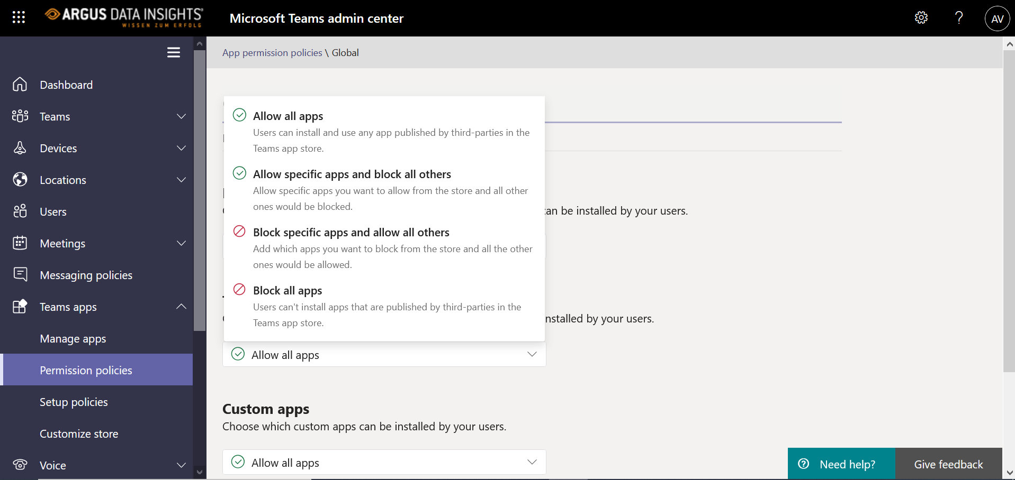The image size is (1015, 480).
Task: Click the sidebar navigation scrollbar
Action: (200, 190)
